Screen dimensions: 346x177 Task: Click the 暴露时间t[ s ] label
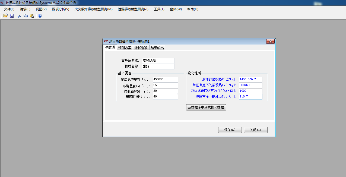coord(138,97)
